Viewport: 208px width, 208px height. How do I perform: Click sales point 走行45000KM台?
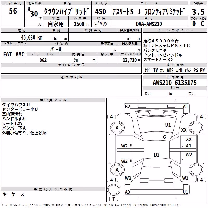point(161,41)
